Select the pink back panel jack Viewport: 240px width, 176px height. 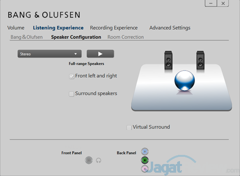point(144,169)
